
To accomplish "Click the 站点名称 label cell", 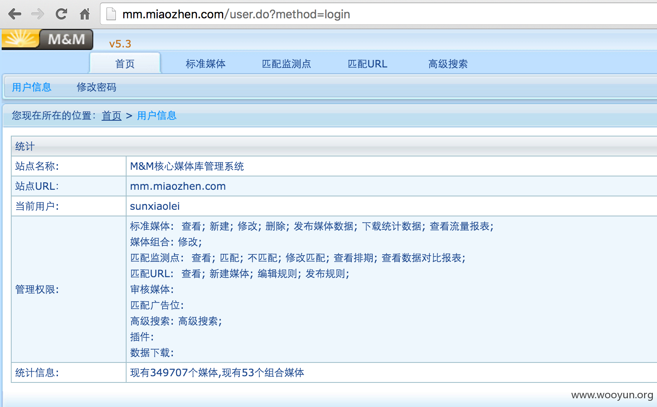I will 69,166.
